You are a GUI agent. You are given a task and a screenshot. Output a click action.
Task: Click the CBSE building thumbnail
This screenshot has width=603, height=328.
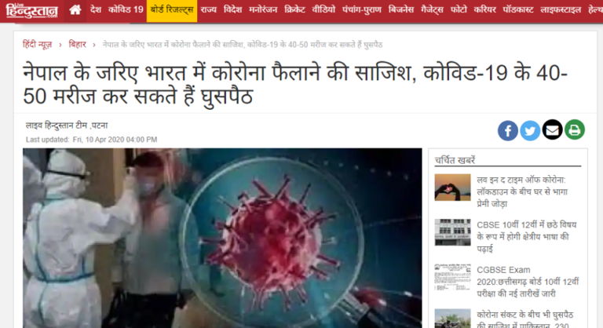coord(452,232)
